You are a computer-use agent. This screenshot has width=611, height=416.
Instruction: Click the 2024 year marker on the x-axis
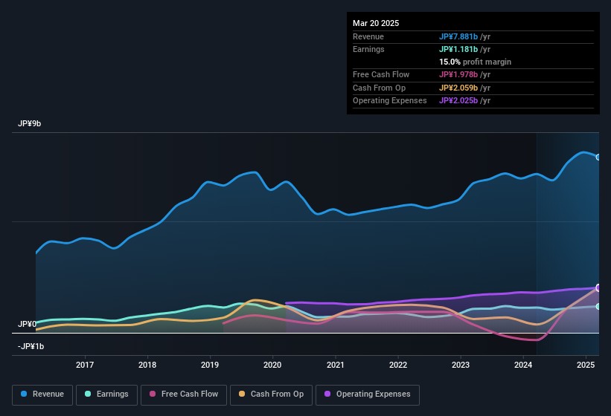(x=523, y=365)
